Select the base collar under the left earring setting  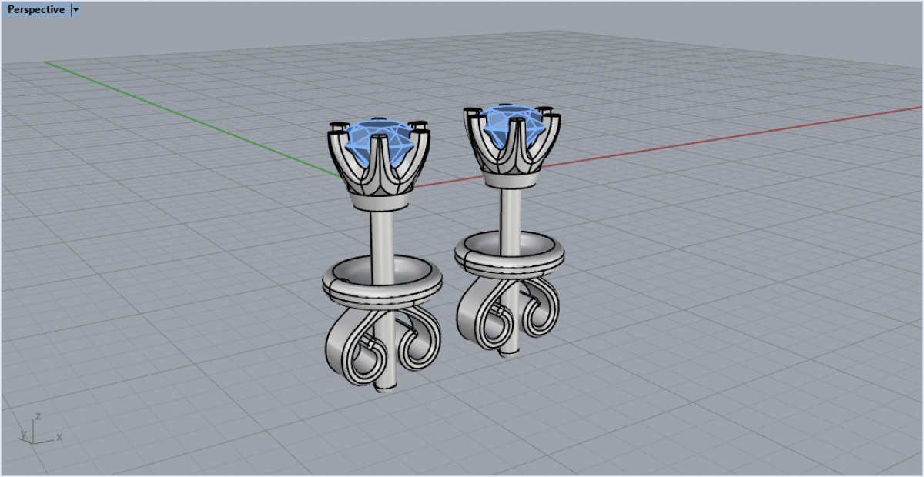[380, 200]
